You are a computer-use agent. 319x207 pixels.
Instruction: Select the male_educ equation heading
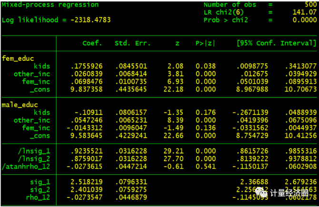coord(20,105)
